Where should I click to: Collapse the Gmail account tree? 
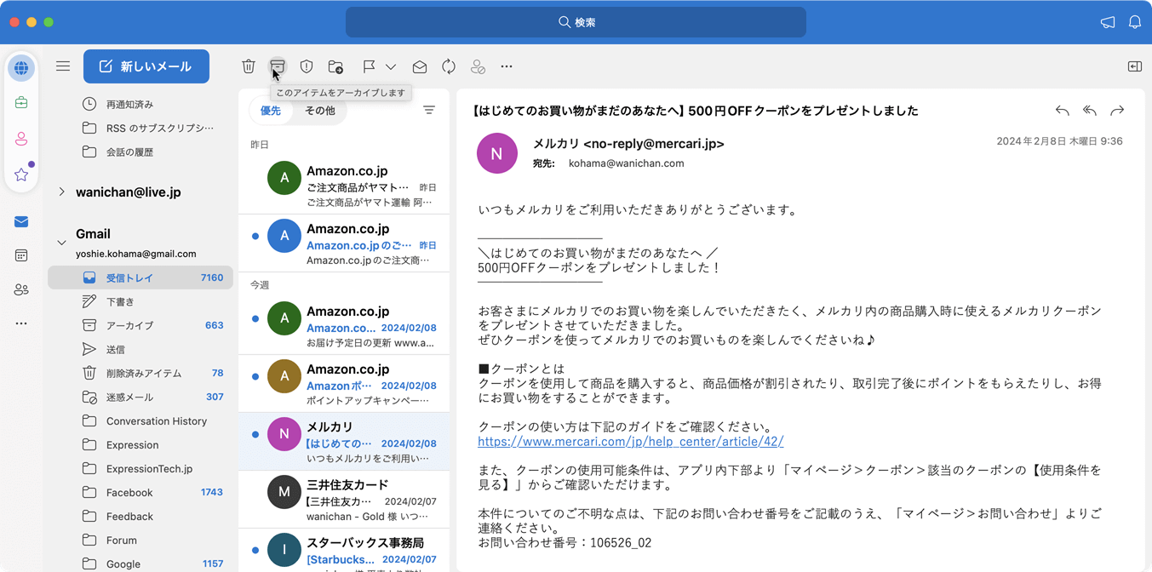(61, 243)
